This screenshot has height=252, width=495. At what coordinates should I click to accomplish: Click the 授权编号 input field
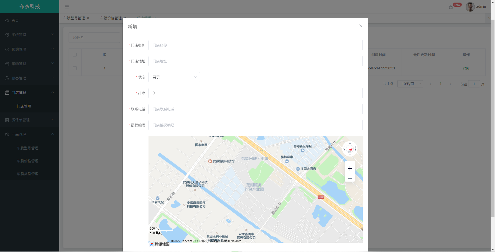tap(255, 125)
